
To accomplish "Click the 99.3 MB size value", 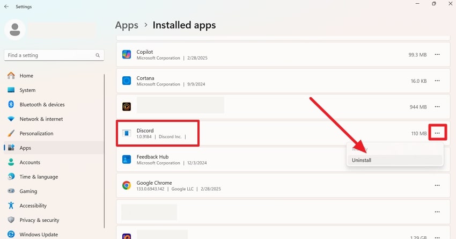I will [417, 55].
